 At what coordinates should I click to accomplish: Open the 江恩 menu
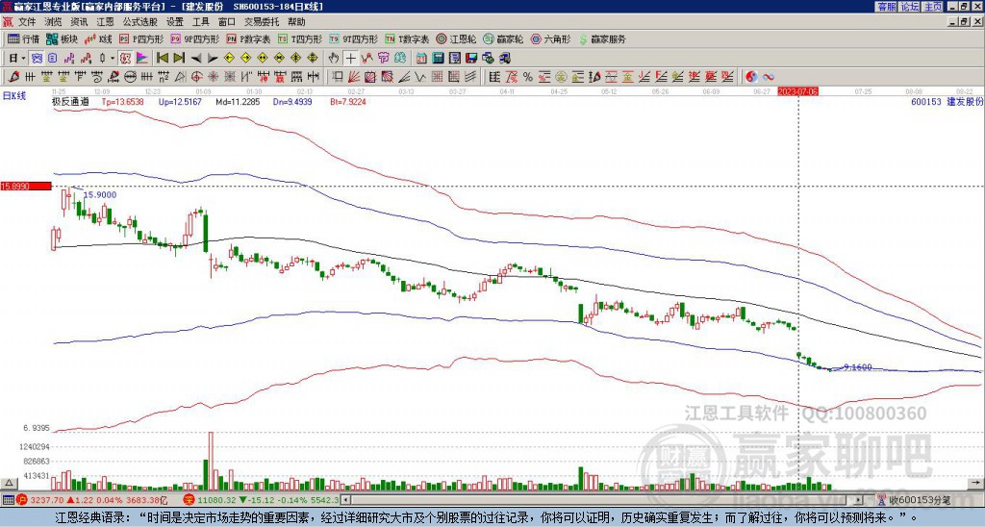[x=105, y=22]
